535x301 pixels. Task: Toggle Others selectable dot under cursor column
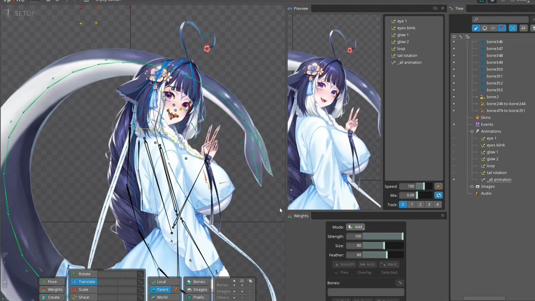235,297
